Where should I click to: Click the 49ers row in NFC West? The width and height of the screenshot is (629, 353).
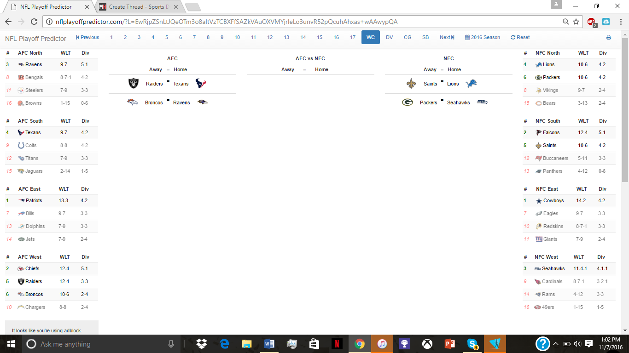pos(569,307)
